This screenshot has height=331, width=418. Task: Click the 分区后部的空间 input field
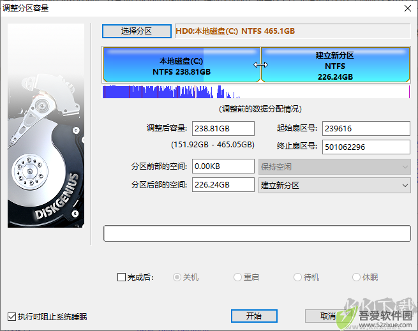(223, 185)
